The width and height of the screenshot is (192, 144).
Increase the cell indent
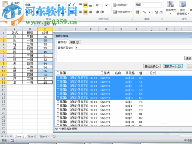102,12
